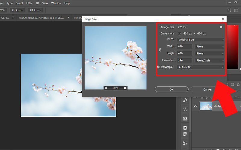Click the Fill Screen button
The height and width of the screenshot is (150, 241).
35,10
